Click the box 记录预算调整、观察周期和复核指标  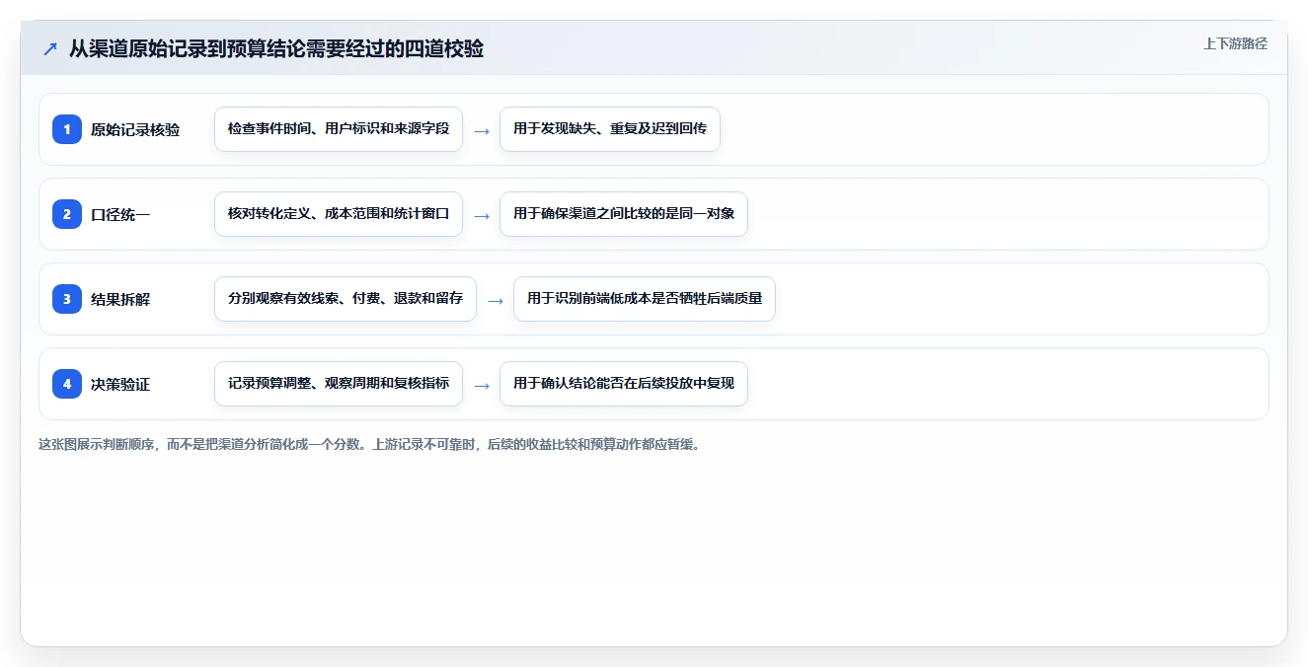[339, 384]
